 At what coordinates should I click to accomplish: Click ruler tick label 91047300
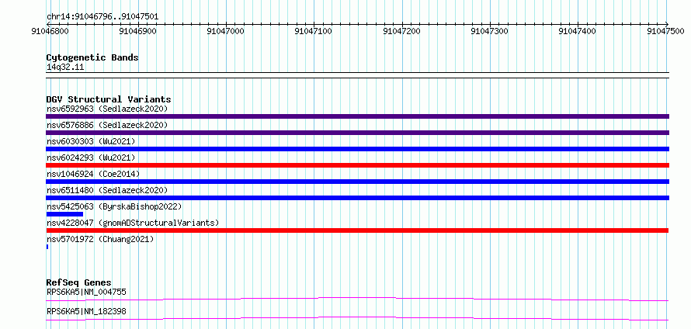tap(489, 31)
